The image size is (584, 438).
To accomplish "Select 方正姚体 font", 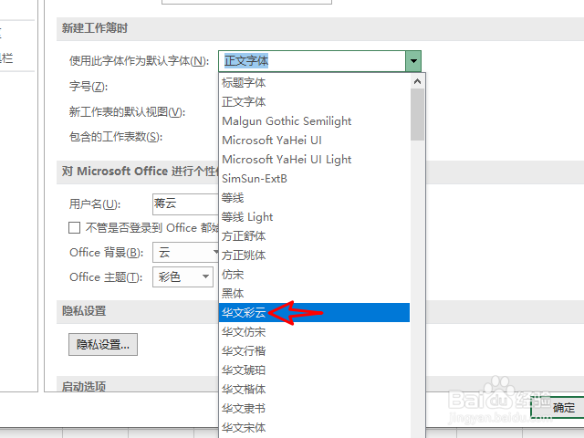I will [x=314, y=255].
